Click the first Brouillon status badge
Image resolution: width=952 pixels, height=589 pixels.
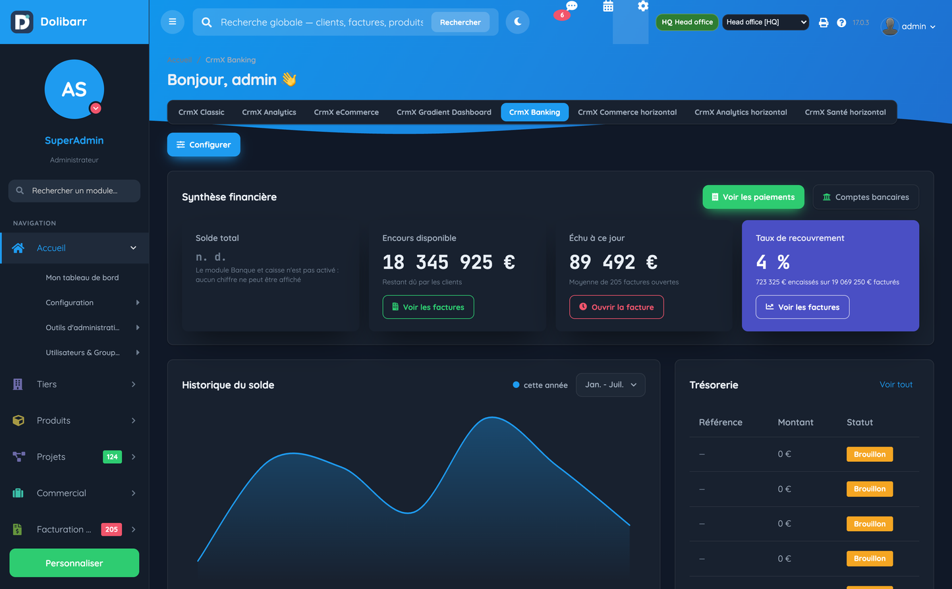(870, 454)
